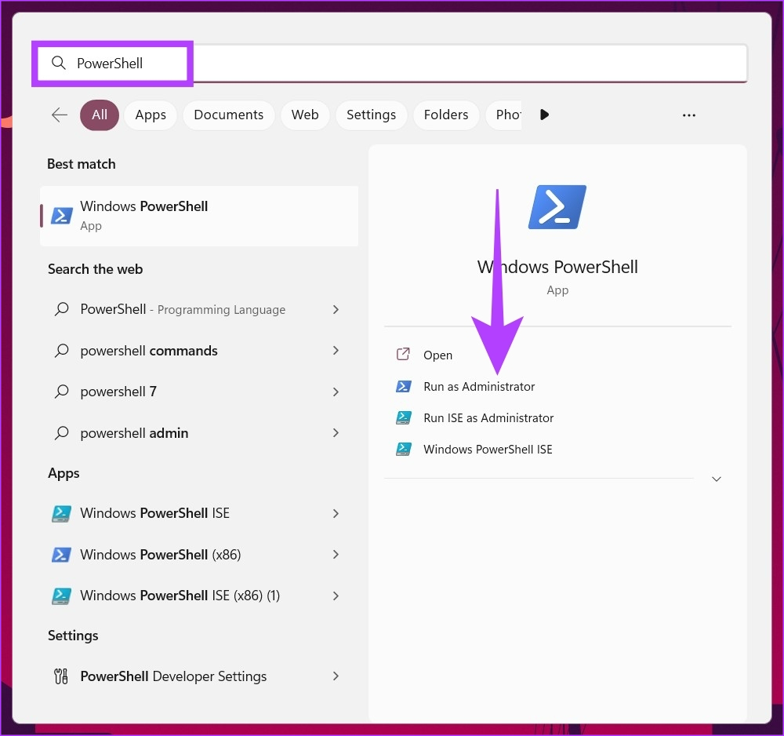Screen dimensions: 784x736
Task: Click the Open external-link icon
Action: 403,355
